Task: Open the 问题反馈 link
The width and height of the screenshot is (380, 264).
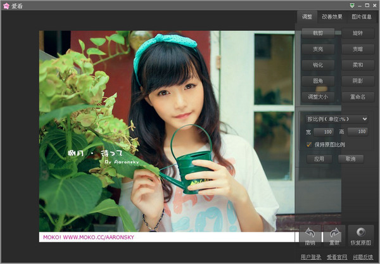Action: click(363, 257)
